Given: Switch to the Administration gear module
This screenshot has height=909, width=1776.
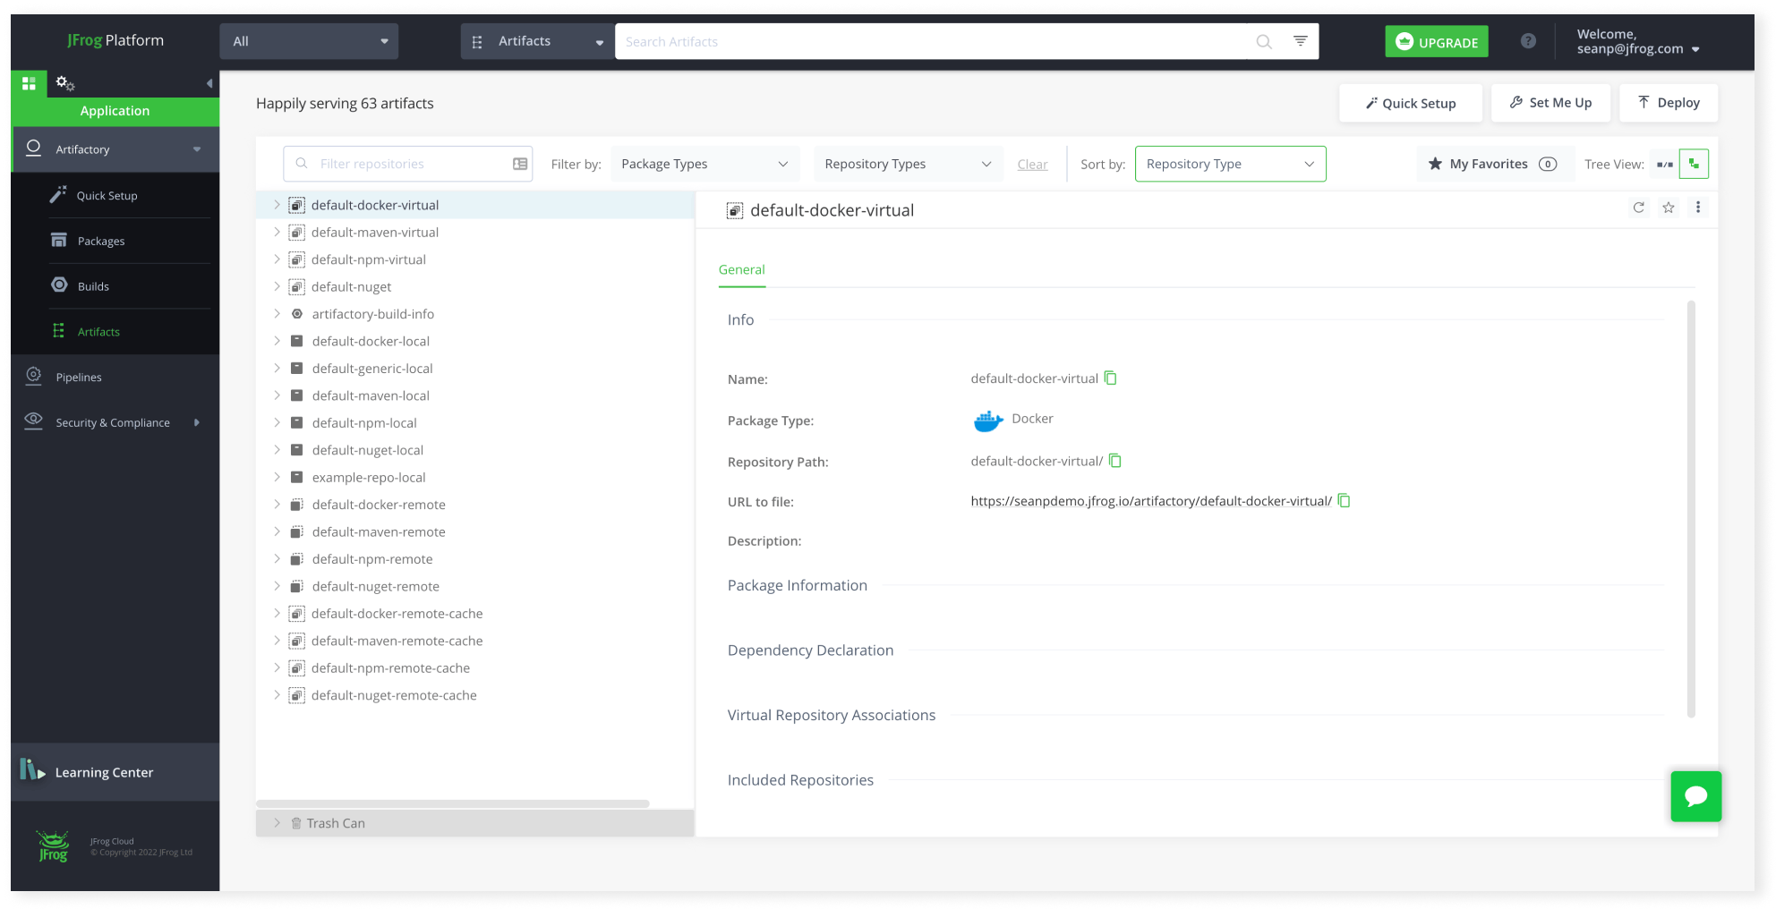Looking at the screenshot, I should click(64, 83).
